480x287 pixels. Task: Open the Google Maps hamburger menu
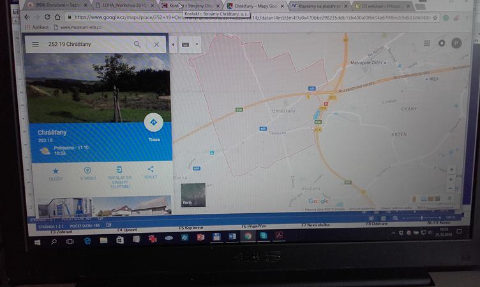click(36, 45)
